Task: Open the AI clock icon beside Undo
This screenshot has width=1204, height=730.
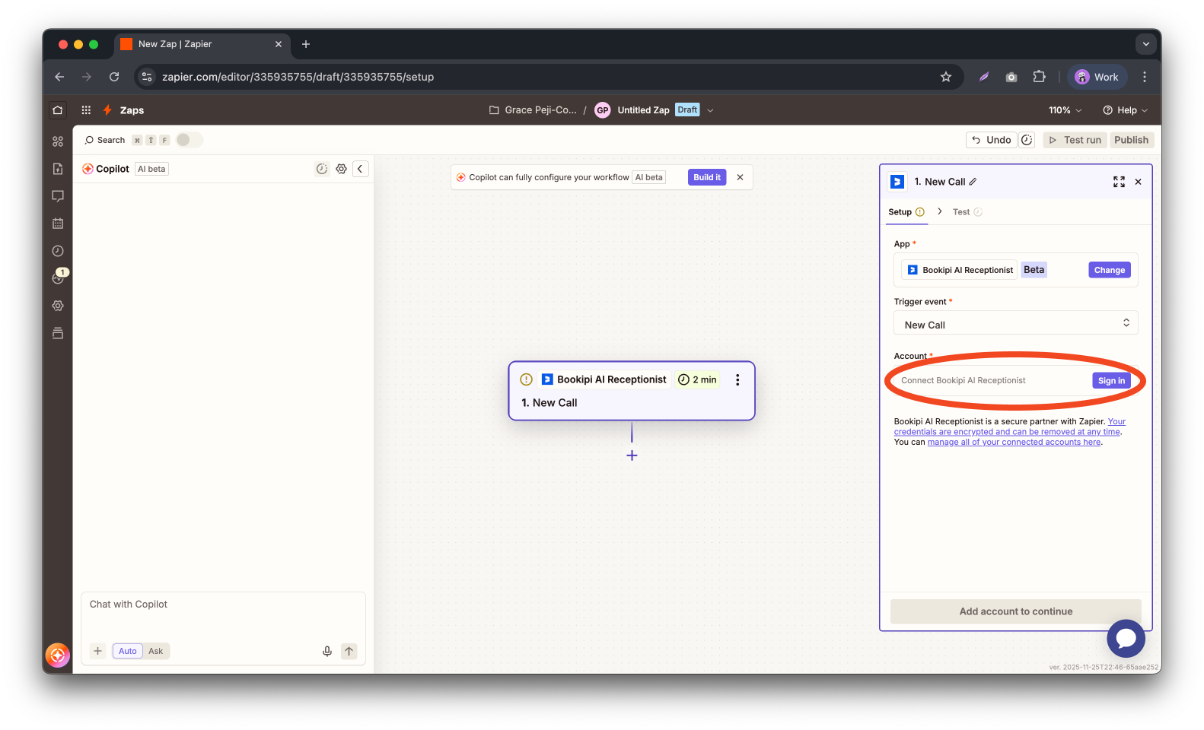Action: 1027,140
